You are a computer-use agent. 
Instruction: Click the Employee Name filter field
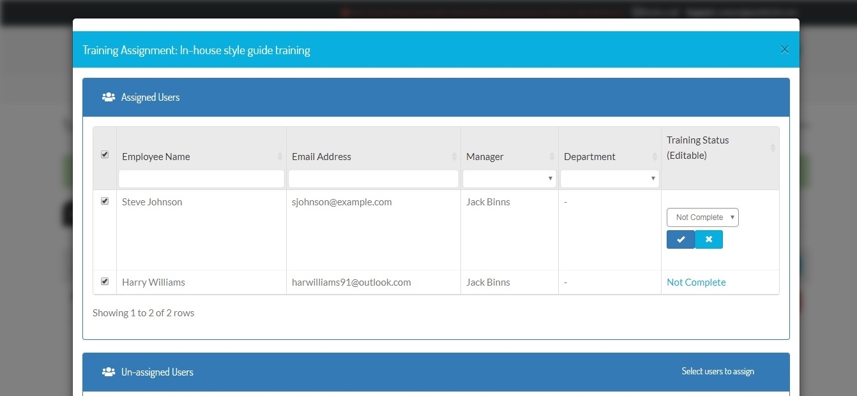pyautogui.click(x=201, y=179)
